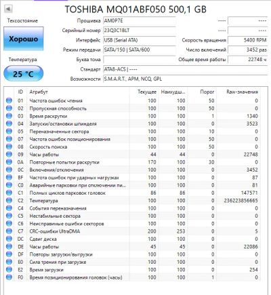Select the Частота ошибок позиционирования attribute name

coord(70,139)
